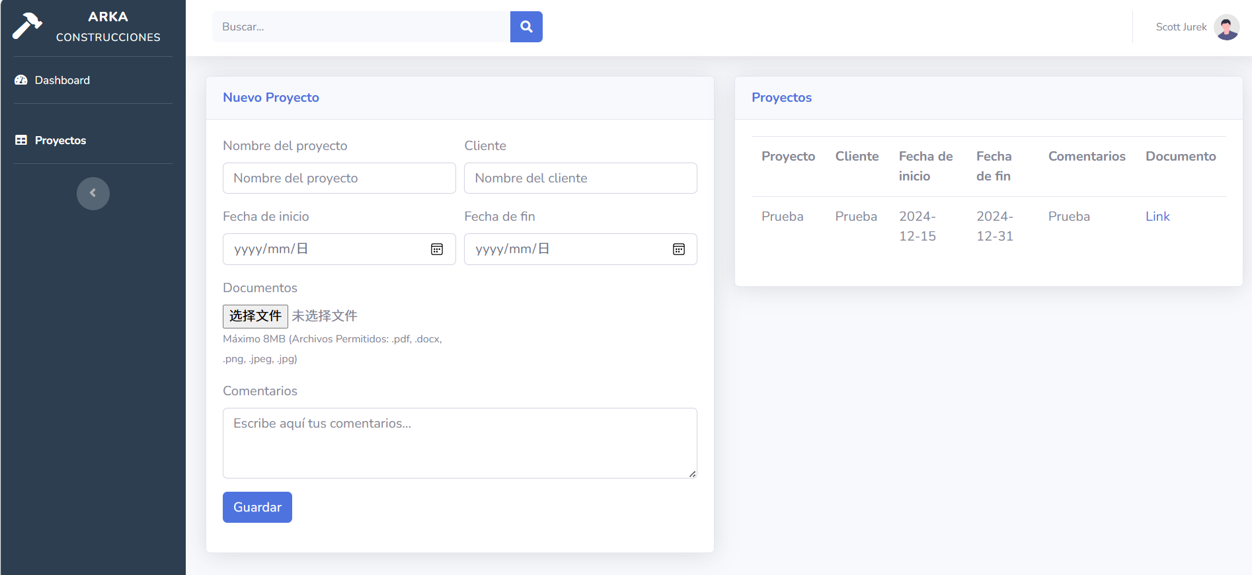Click the choose file button under Documentos
1252x575 pixels.
255,316
